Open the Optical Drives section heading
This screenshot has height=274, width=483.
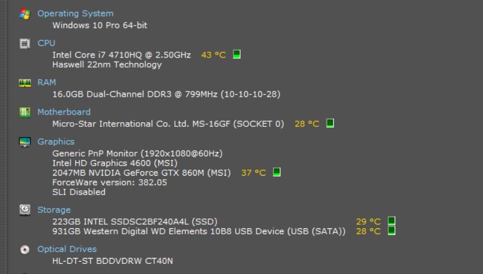click(x=67, y=249)
